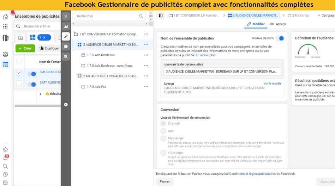The width and height of the screenshot is (335, 186).
Task: Click the Rechercher et filtrer field
Action: click(37, 26)
